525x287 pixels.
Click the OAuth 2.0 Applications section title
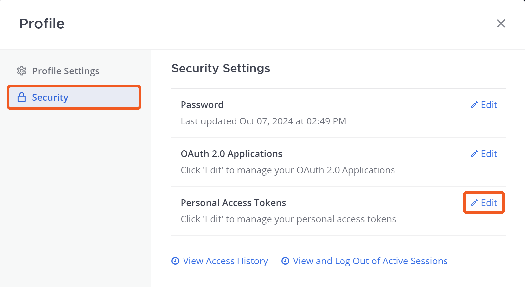(231, 154)
